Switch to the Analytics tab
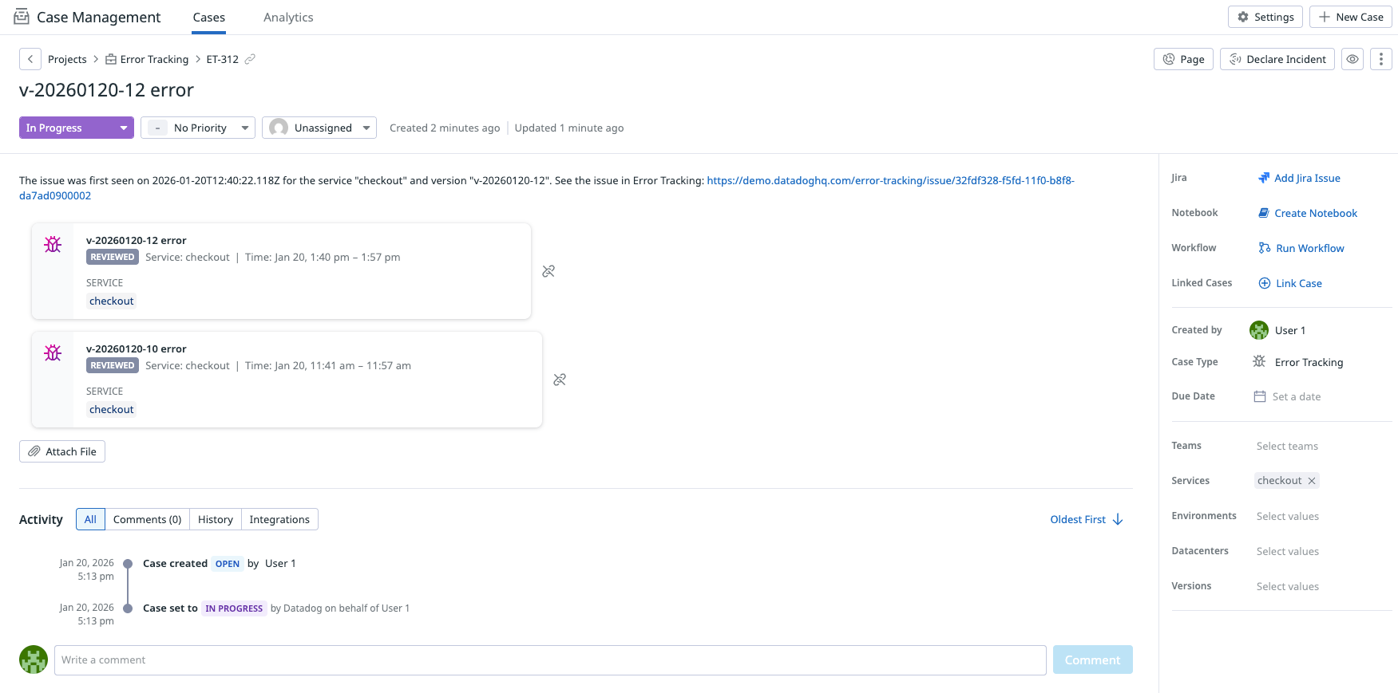The height and width of the screenshot is (693, 1398). pyautogui.click(x=288, y=18)
